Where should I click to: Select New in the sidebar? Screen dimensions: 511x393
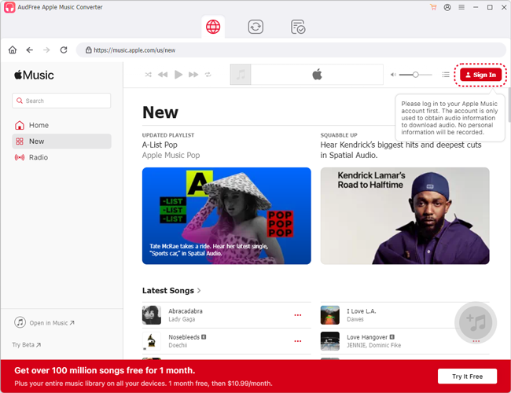pos(61,141)
